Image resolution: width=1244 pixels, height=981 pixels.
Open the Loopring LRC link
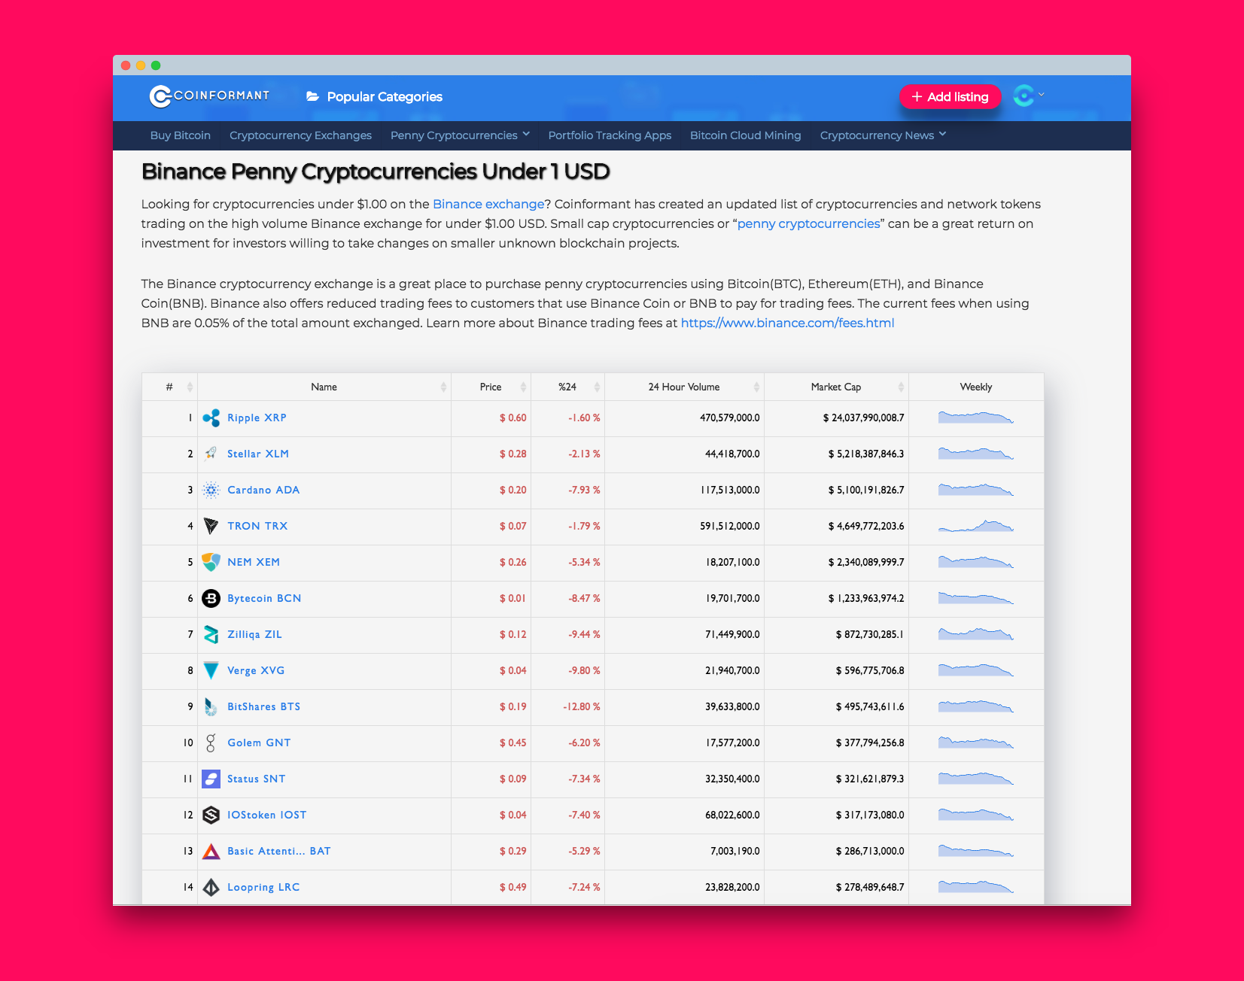[x=263, y=887]
